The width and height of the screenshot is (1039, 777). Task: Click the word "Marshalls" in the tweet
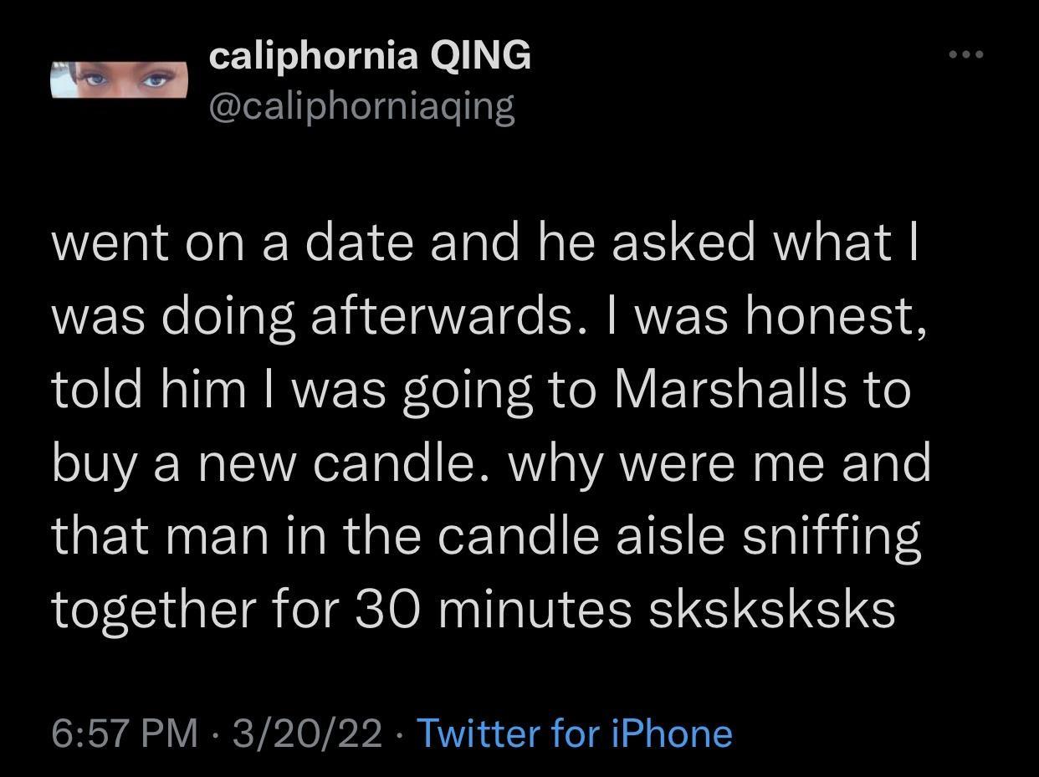coord(730,390)
